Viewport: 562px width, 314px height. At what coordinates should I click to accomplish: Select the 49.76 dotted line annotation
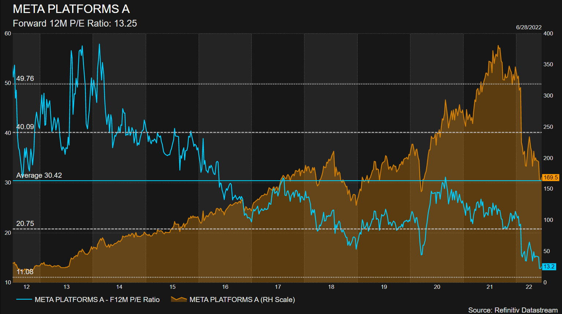coord(25,79)
